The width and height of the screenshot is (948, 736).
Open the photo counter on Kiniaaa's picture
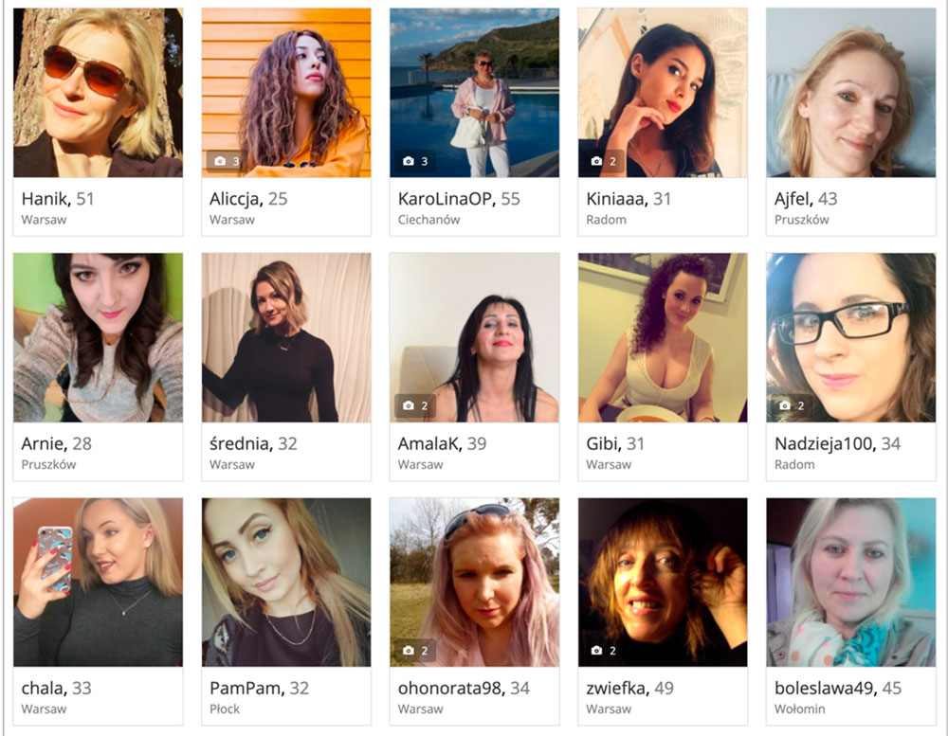coord(602,161)
